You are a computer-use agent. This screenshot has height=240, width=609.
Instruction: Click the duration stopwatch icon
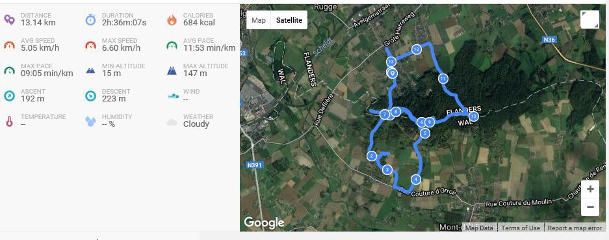90,20
